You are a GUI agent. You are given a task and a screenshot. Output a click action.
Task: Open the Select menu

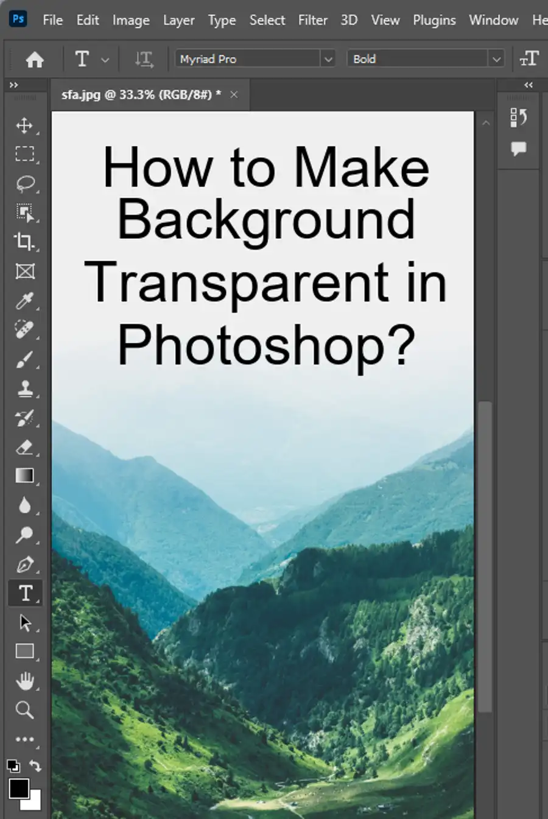[267, 20]
